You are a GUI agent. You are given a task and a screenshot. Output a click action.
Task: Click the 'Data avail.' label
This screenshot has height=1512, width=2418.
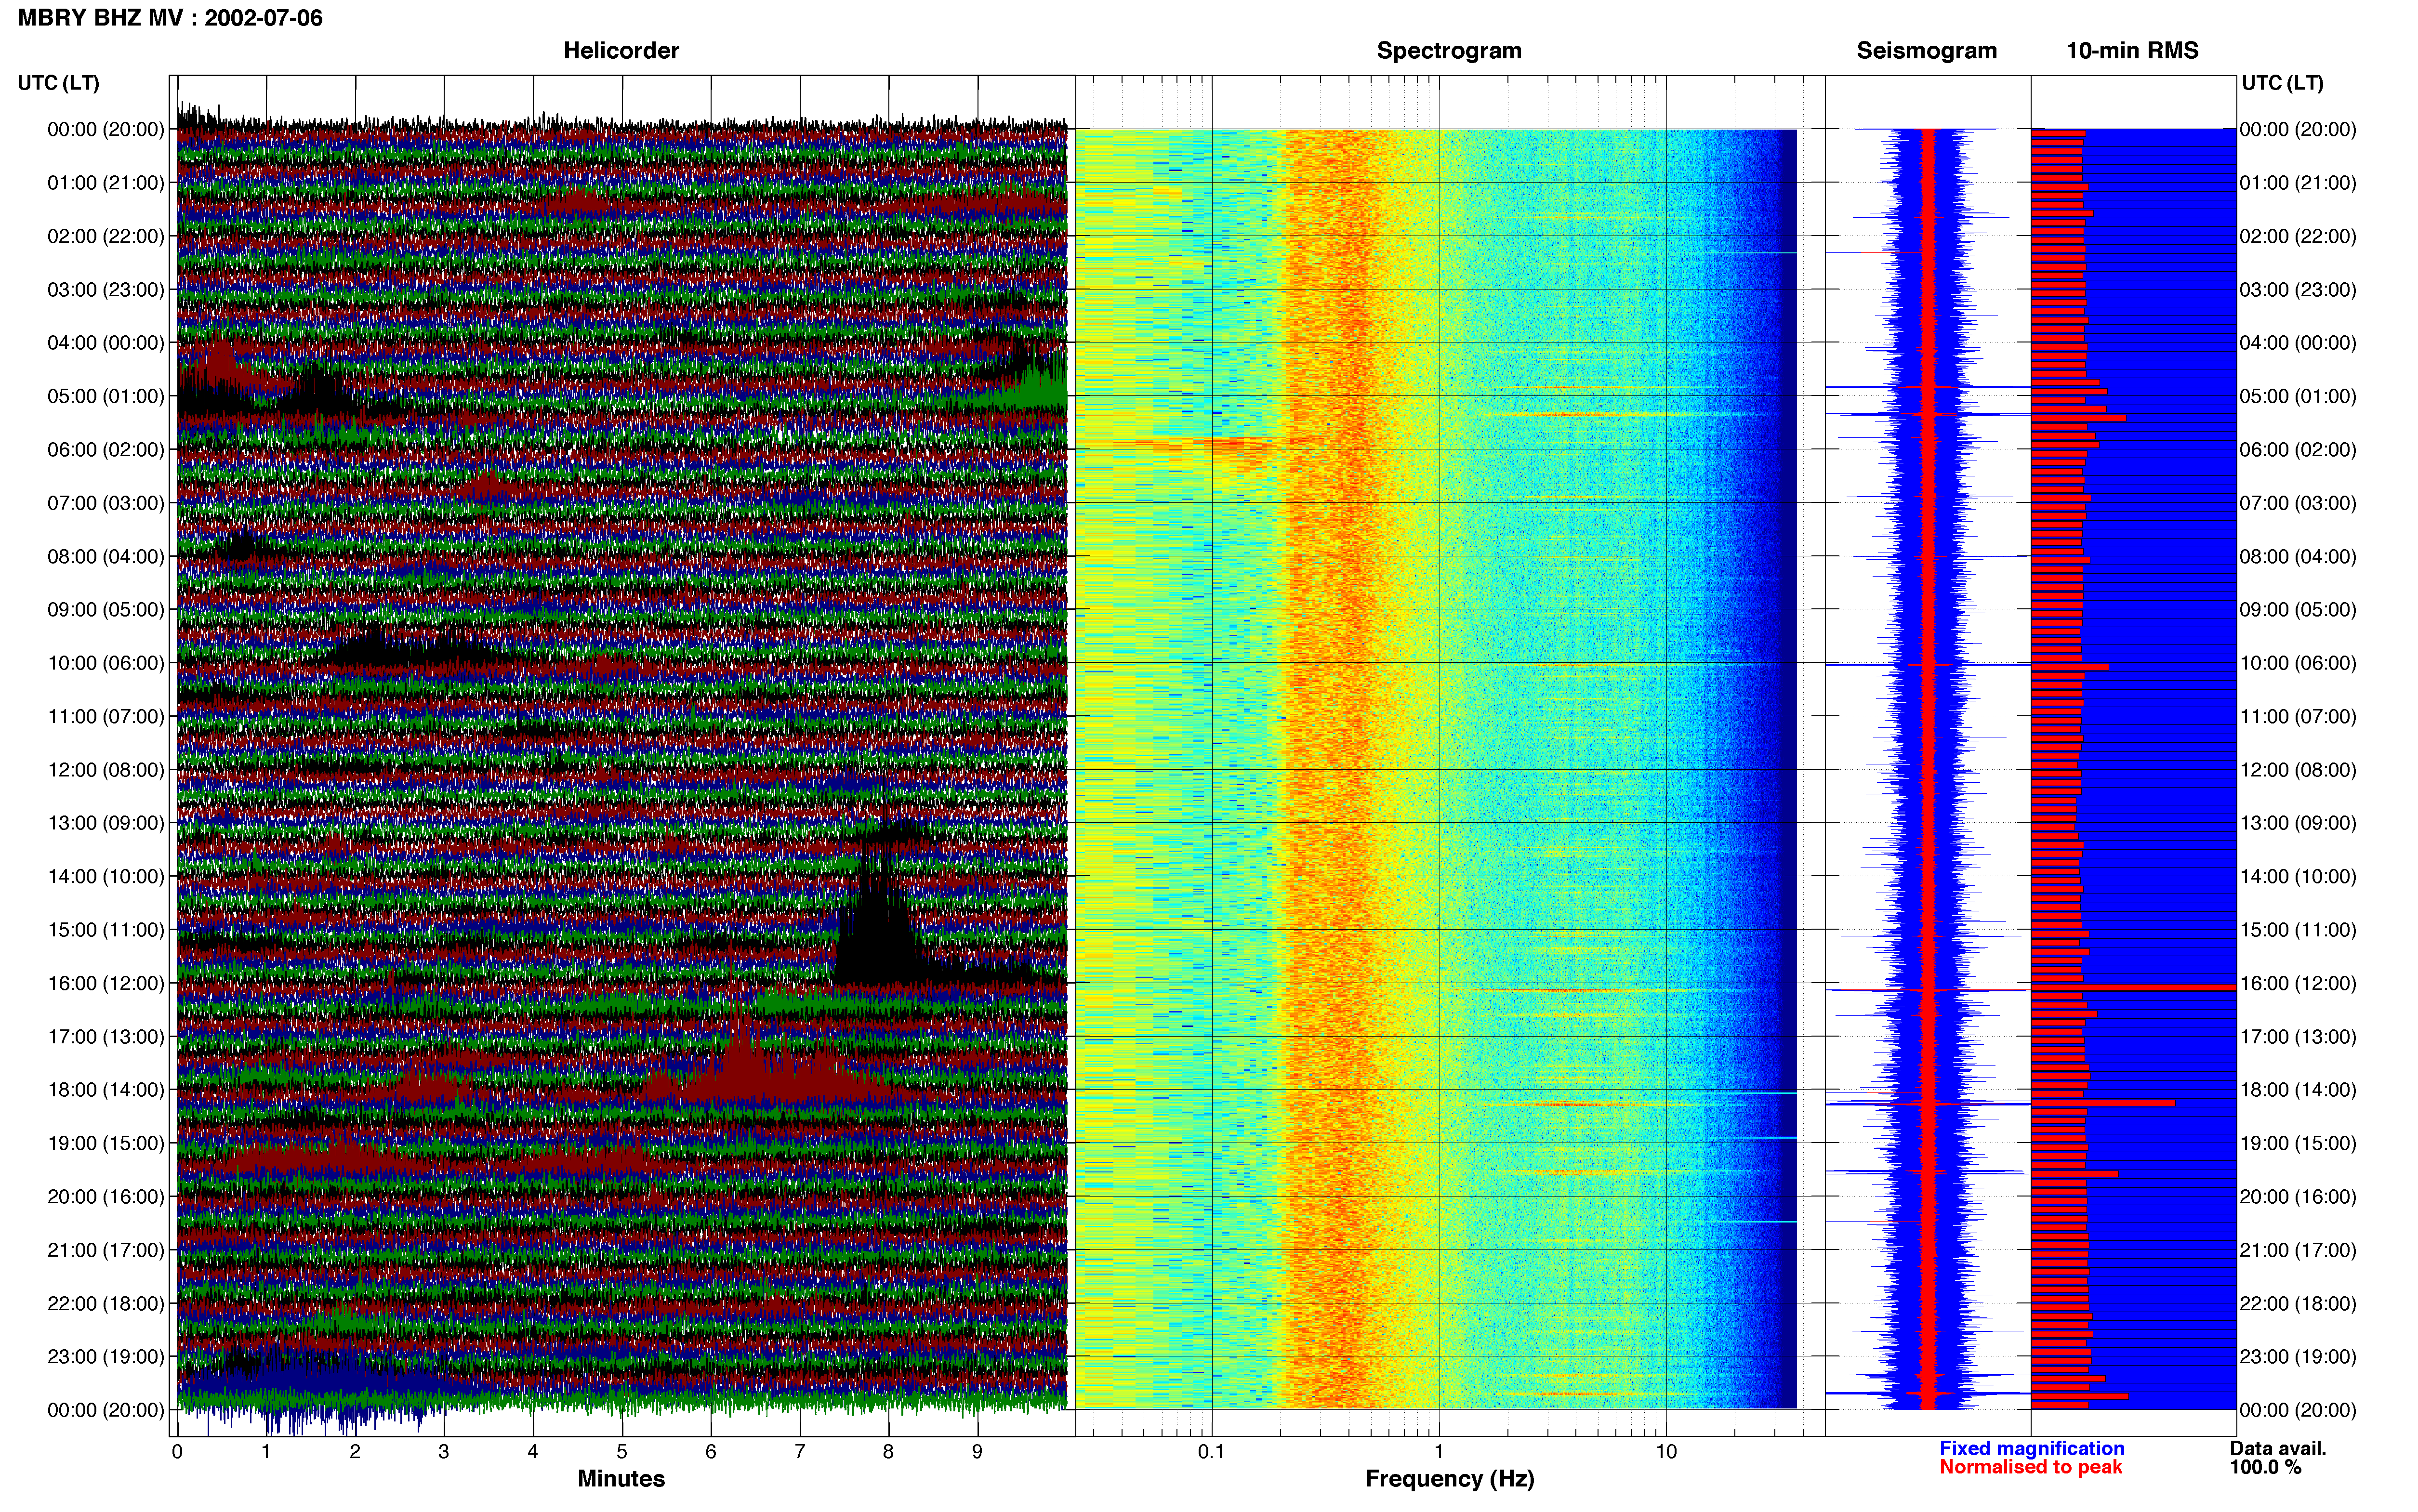tap(2278, 1448)
